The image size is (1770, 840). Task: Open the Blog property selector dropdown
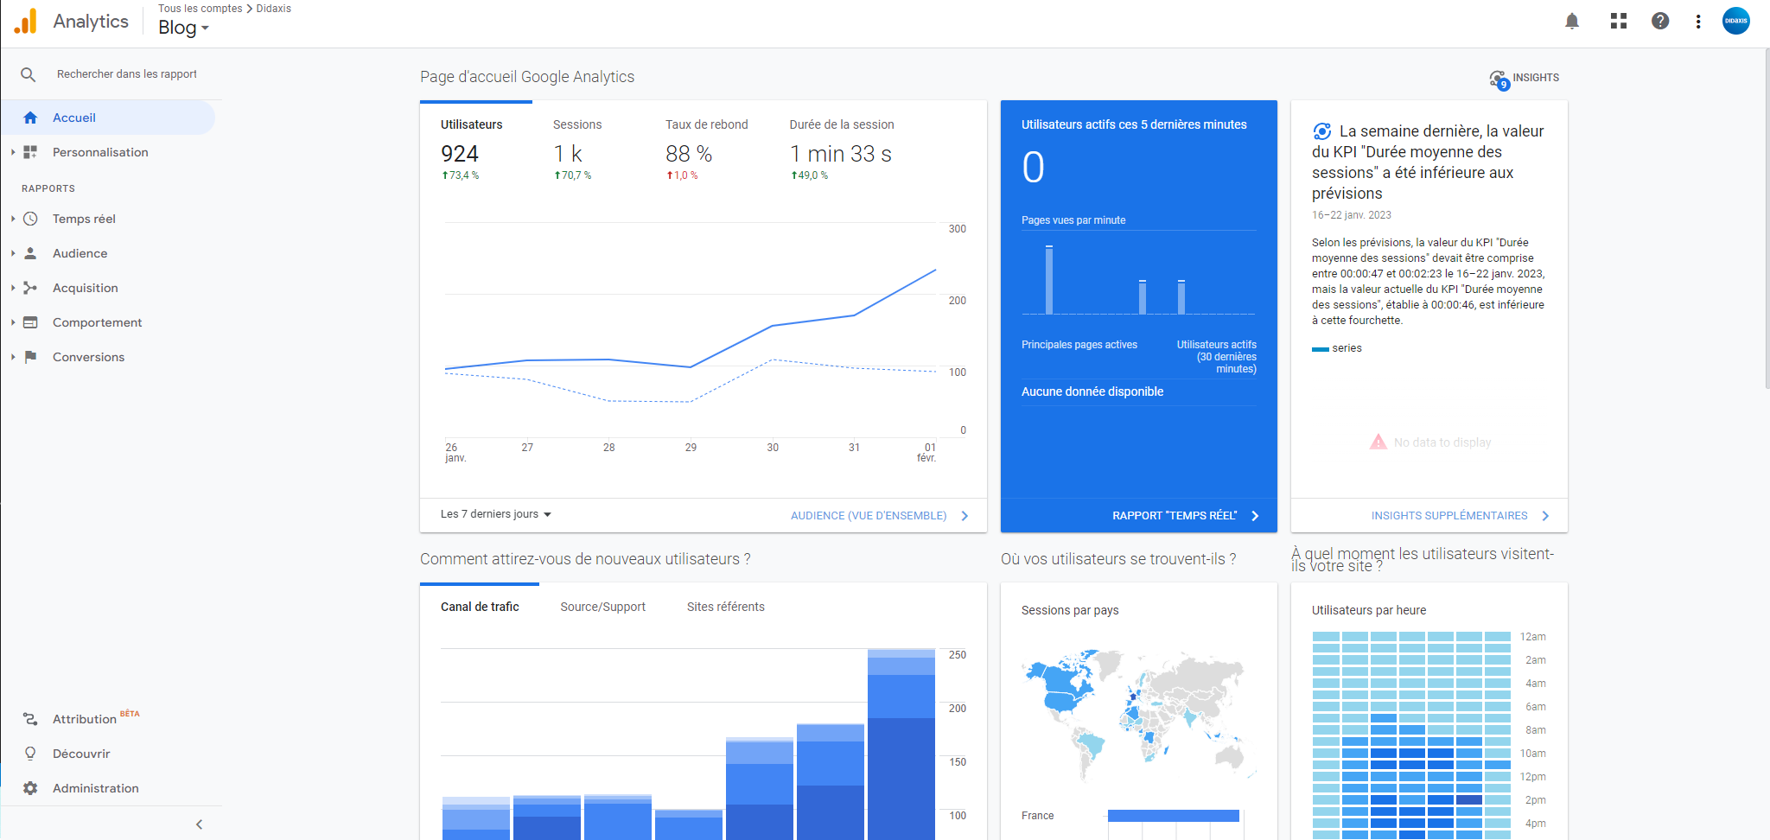[x=183, y=28]
